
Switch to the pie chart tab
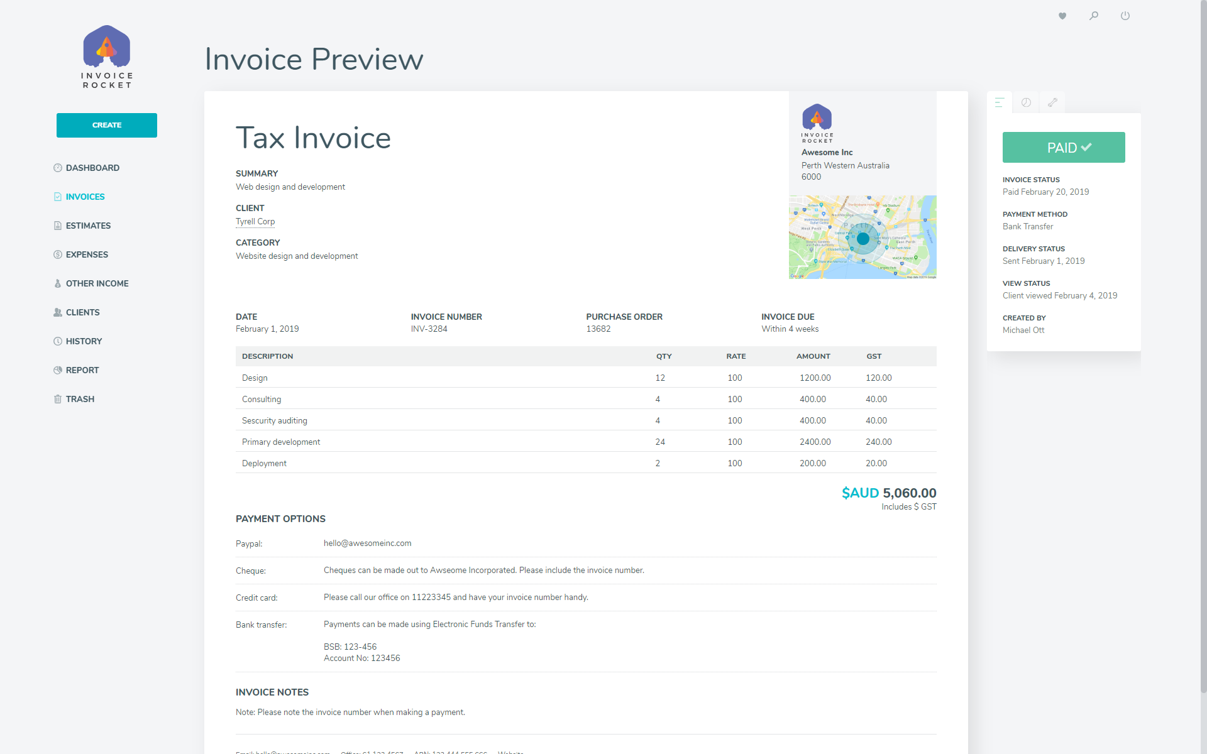[x=1026, y=102]
